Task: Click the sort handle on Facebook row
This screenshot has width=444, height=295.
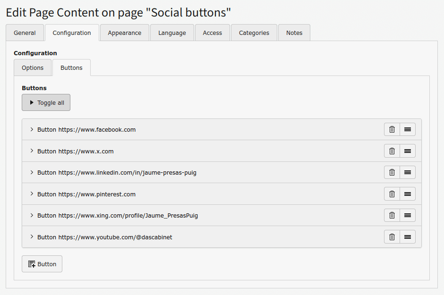Action: click(408, 129)
